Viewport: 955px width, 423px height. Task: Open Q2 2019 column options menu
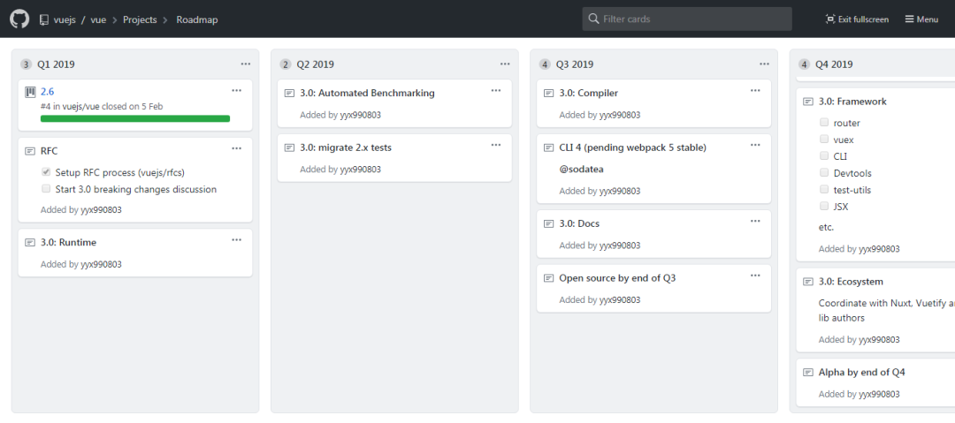[505, 64]
